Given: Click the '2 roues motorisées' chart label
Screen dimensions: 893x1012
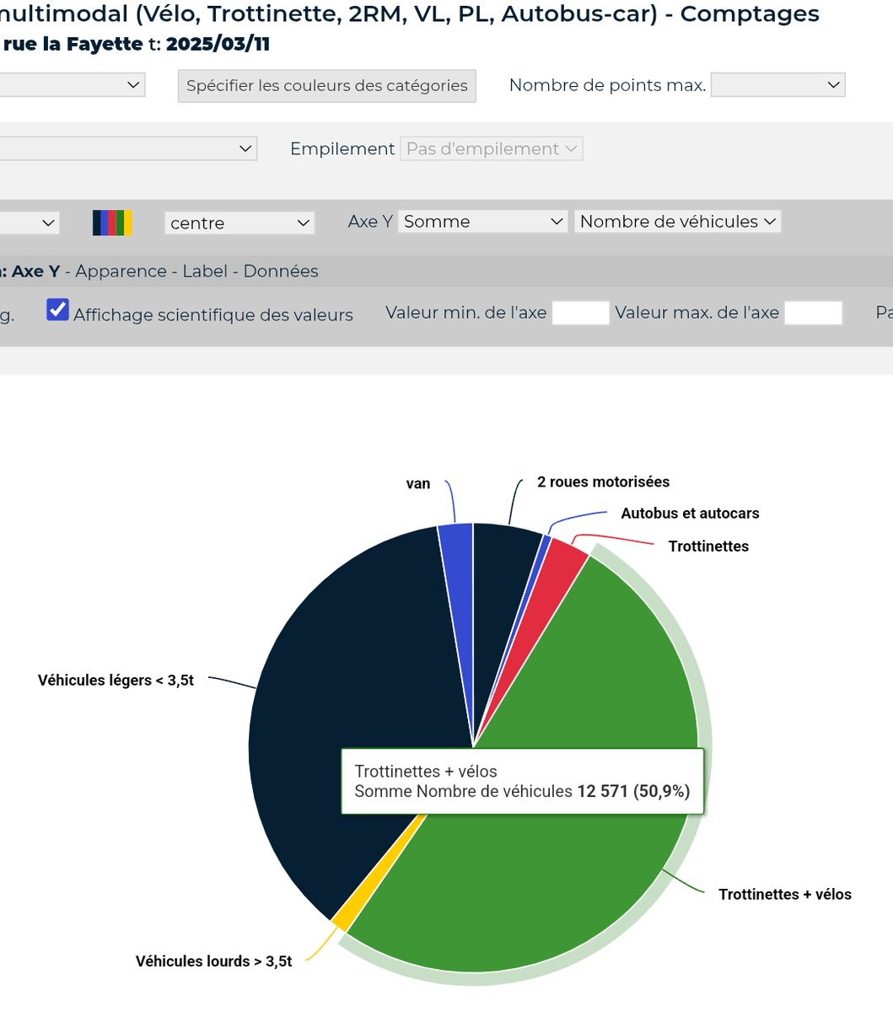Looking at the screenshot, I should (x=604, y=482).
